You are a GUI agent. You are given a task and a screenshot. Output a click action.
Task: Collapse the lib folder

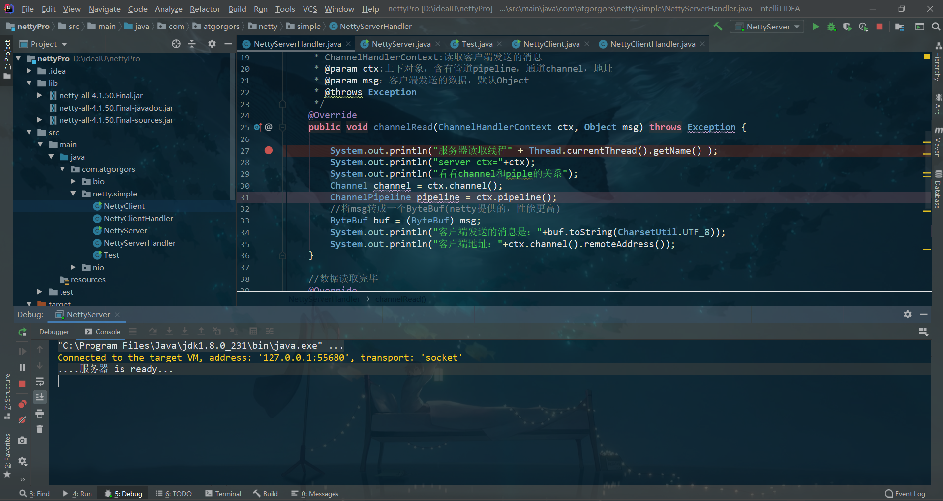29,83
